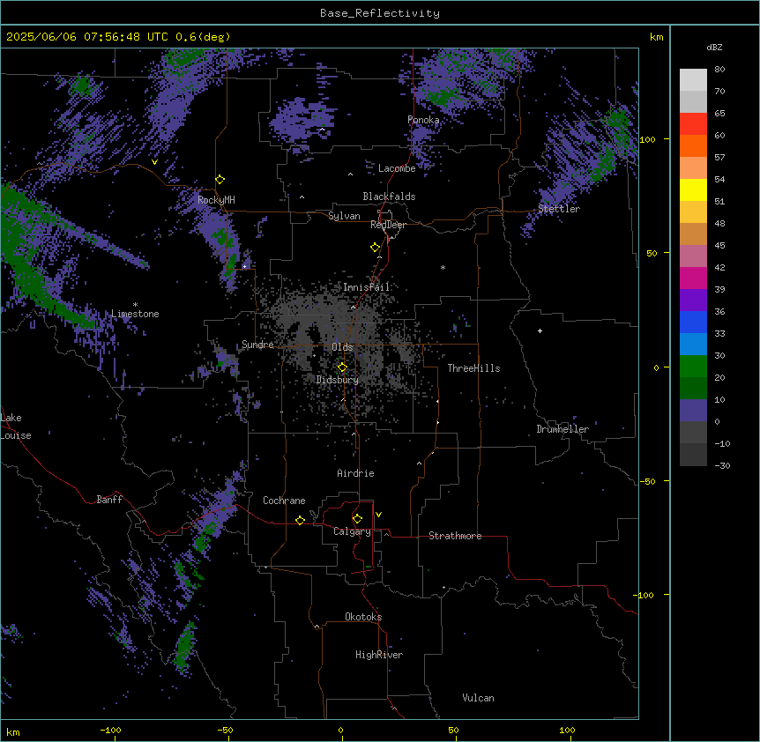Screen dimensions: 760x742
Task: Click the white asterisk marker above Limestone
Action: point(135,305)
